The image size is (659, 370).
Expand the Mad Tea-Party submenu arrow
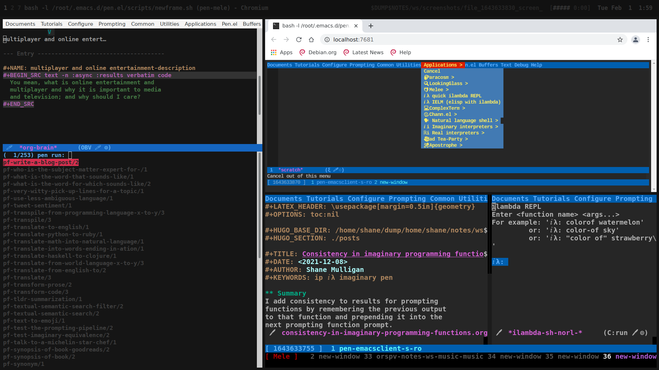pyautogui.click(x=466, y=139)
